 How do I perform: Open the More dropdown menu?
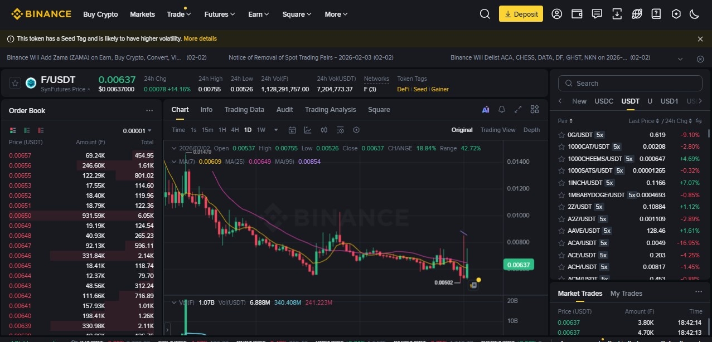(x=336, y=14)
